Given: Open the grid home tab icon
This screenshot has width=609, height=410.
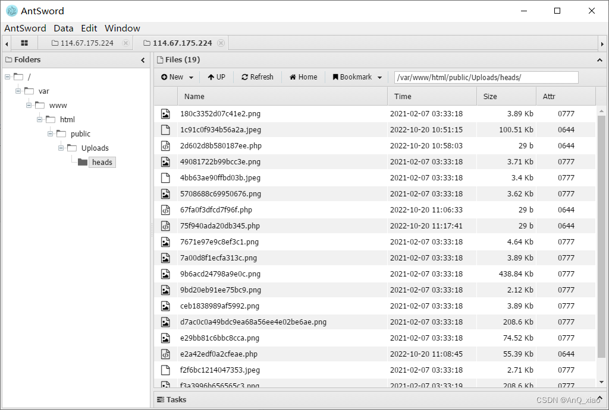Looking at the screenshot, I should pyautogui.click(x=24, y=43).
